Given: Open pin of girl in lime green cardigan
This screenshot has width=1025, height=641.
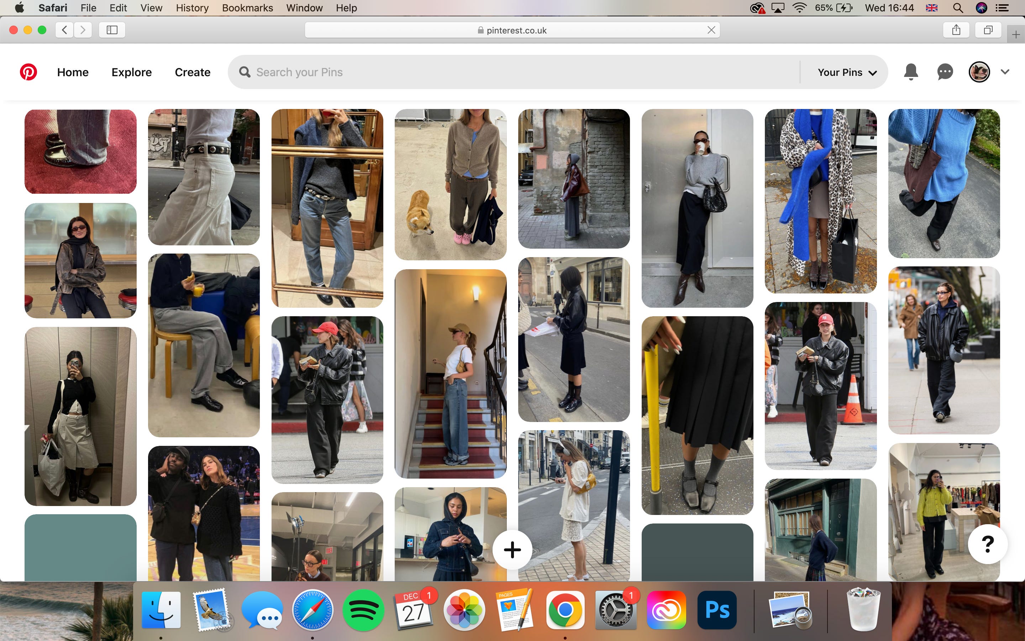Looking at the screenshot, I should [944, 512].
